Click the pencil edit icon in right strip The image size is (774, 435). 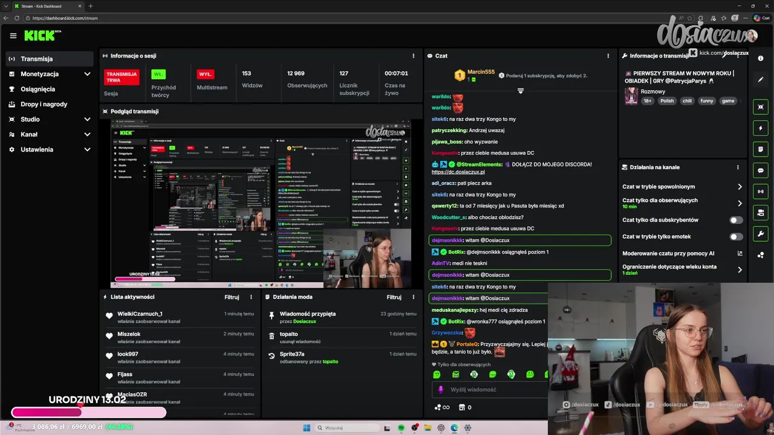761,80
